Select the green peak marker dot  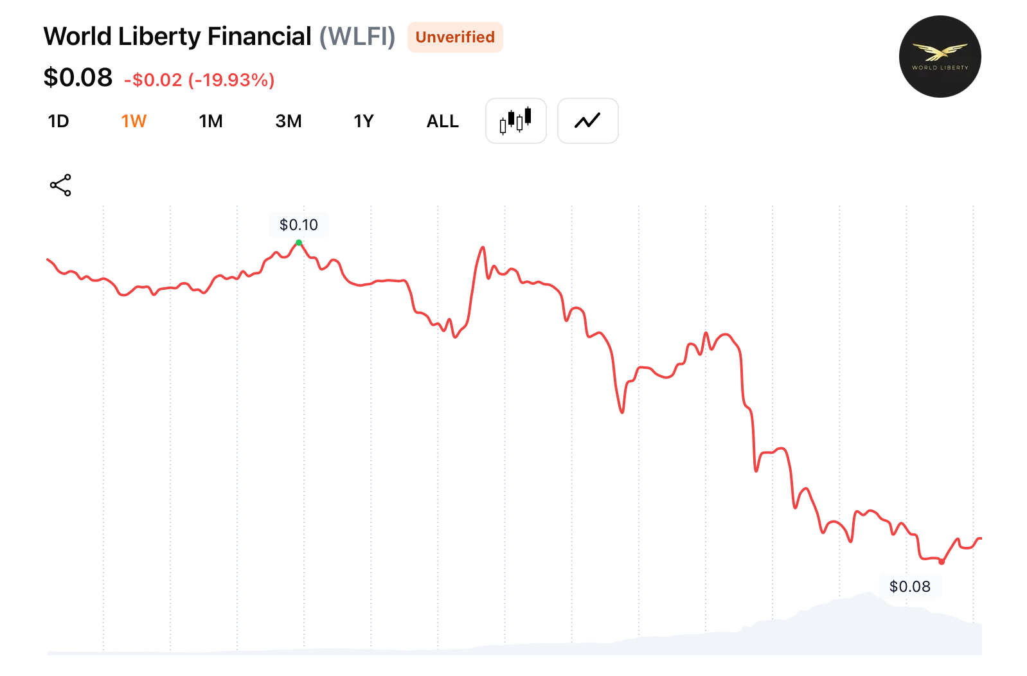click(x=298, y=242)
